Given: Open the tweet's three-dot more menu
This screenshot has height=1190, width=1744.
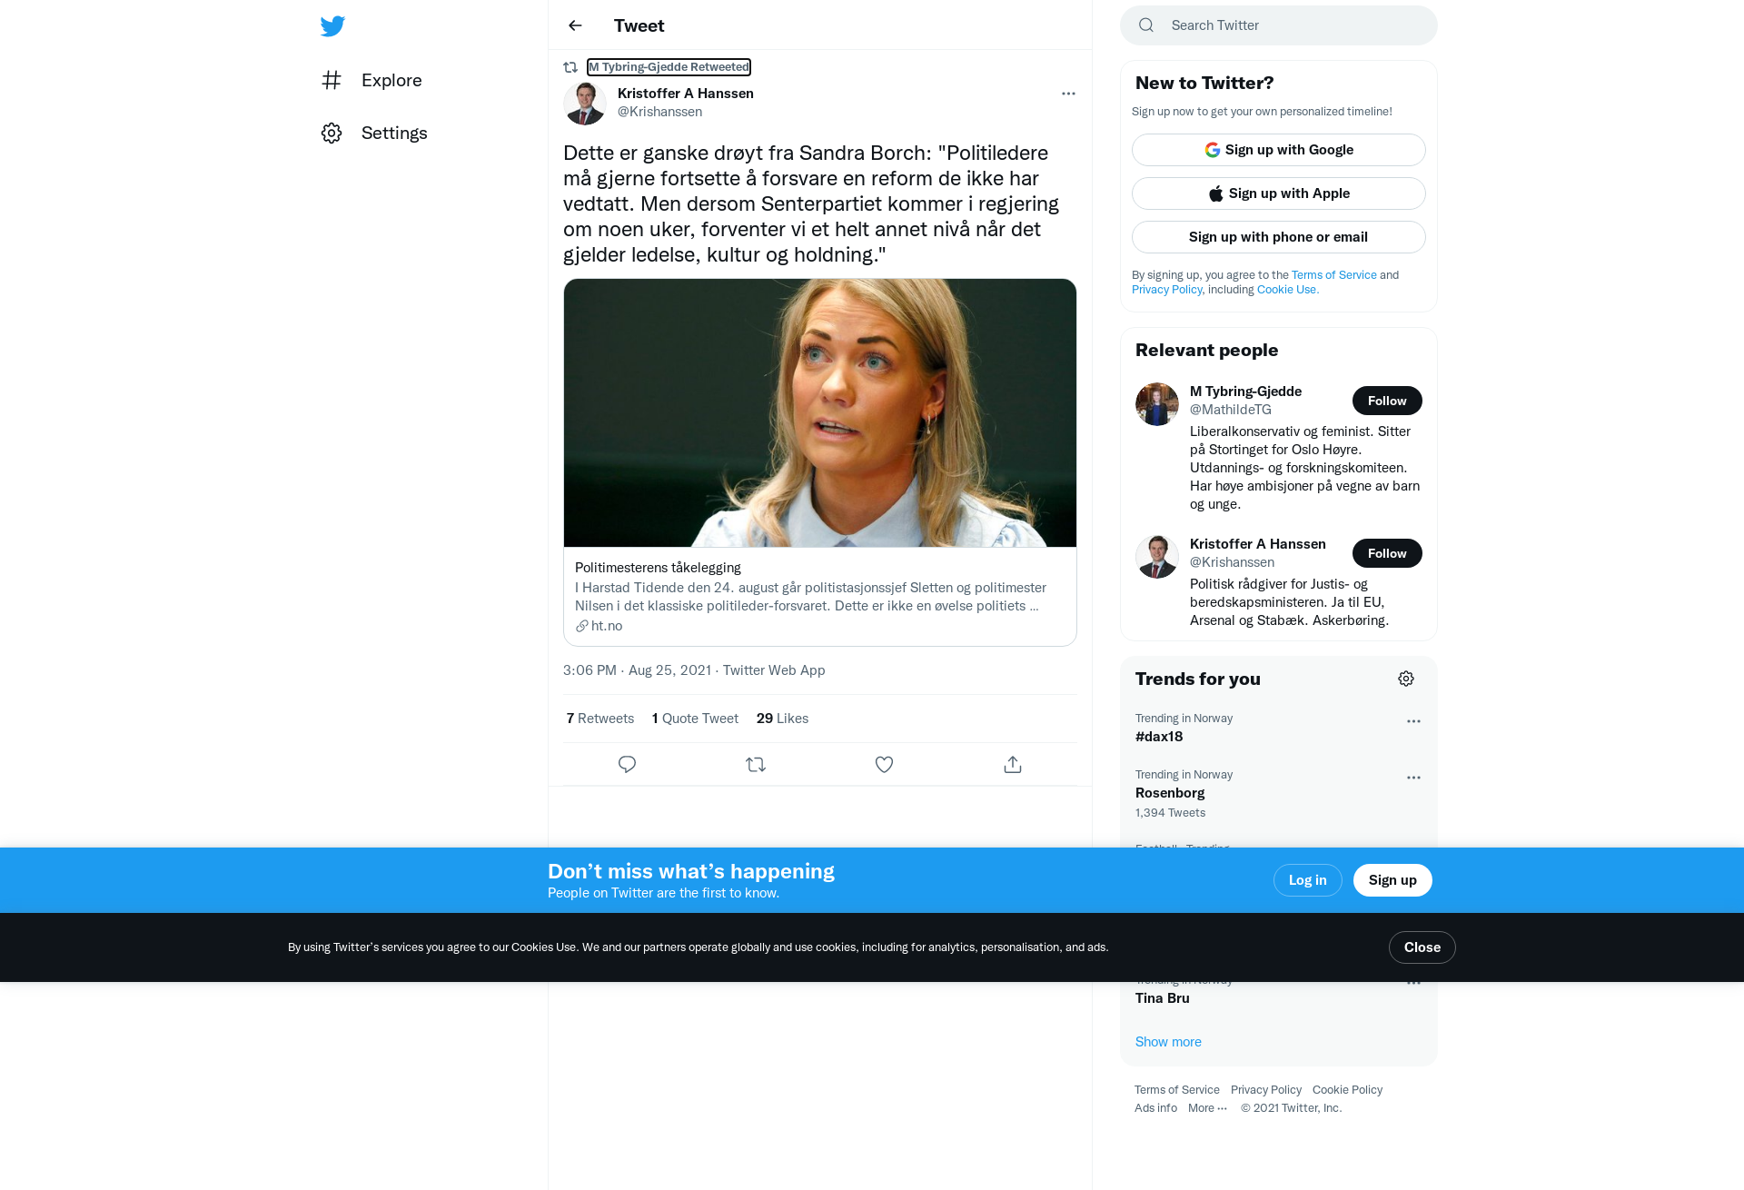Looking at the screenshot, I should click(x=1068, y=94).
